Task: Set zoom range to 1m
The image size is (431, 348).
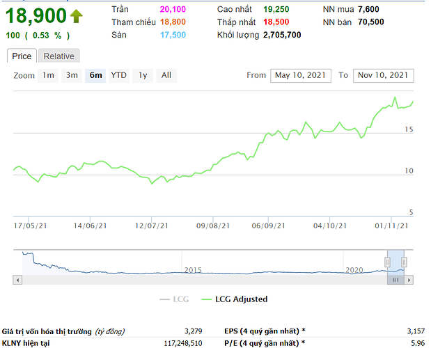Action: click(x=48, y=75)
